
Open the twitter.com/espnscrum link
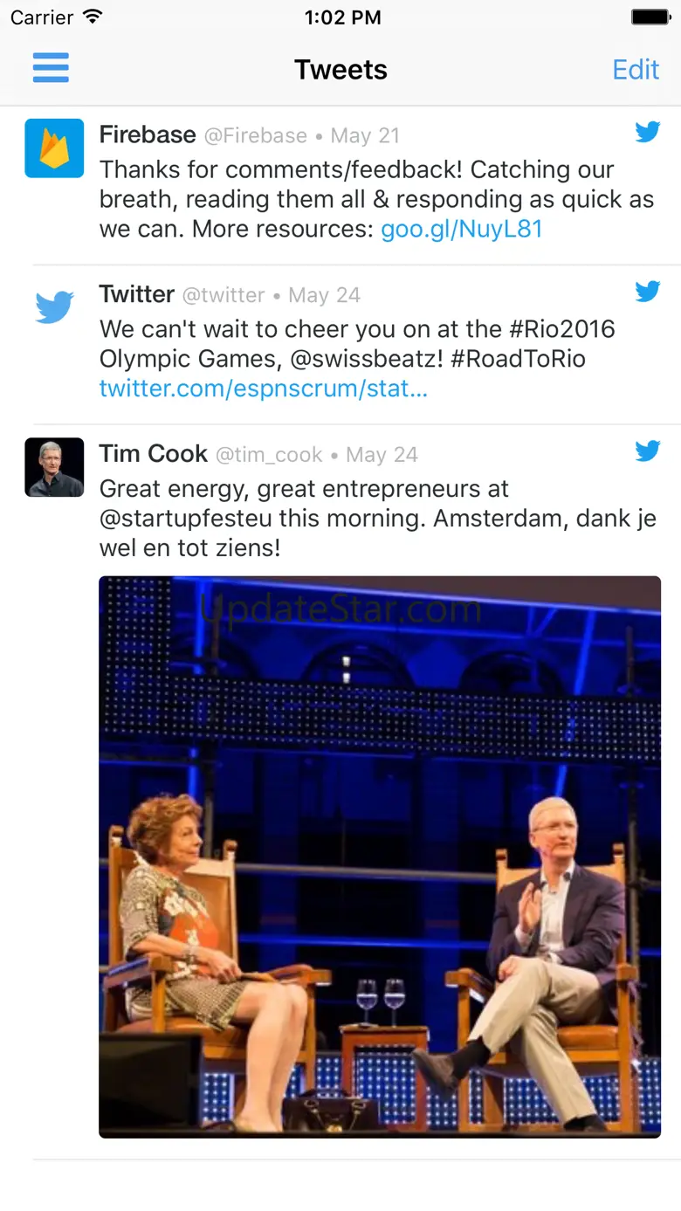[264, 389]
